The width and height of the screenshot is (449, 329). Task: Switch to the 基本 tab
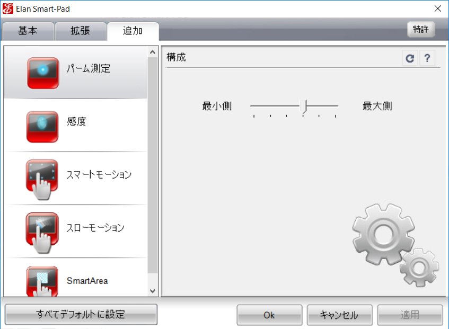click(x=28, y=31)
